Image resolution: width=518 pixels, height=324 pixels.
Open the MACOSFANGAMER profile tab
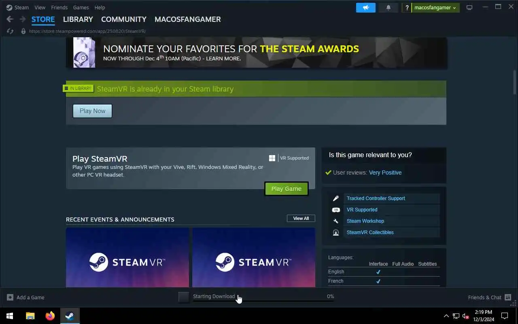pyautogui.click(x=188, y=19)
